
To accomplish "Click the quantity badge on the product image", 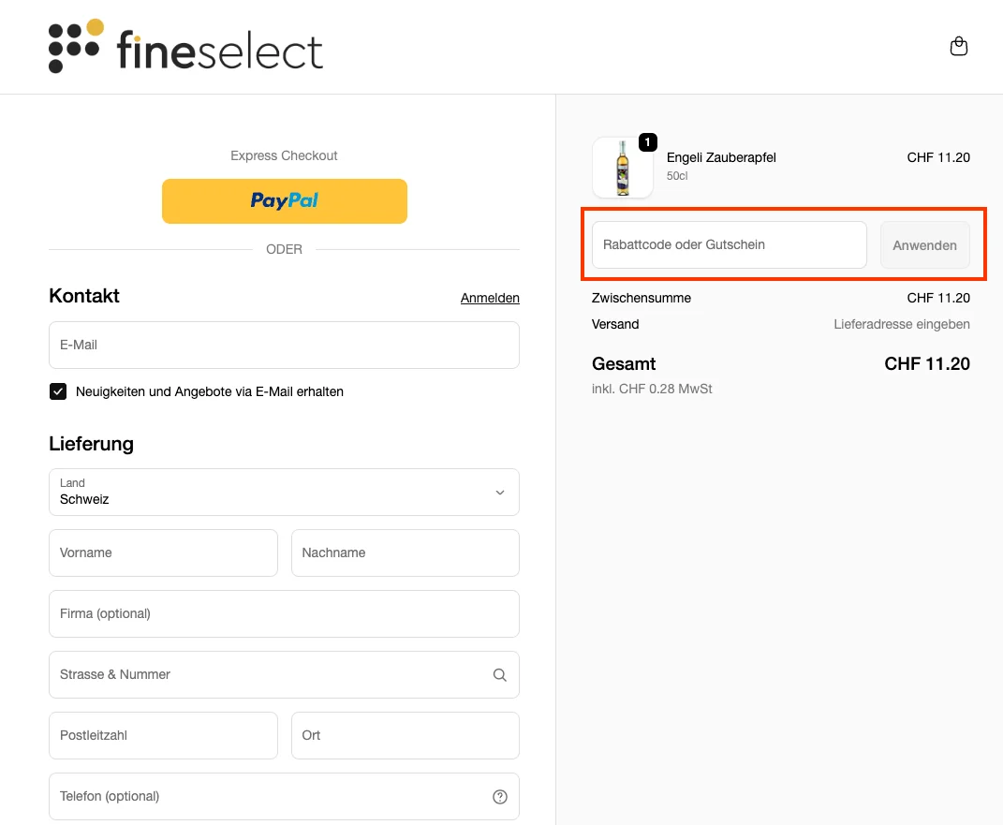I will [647, 142].
